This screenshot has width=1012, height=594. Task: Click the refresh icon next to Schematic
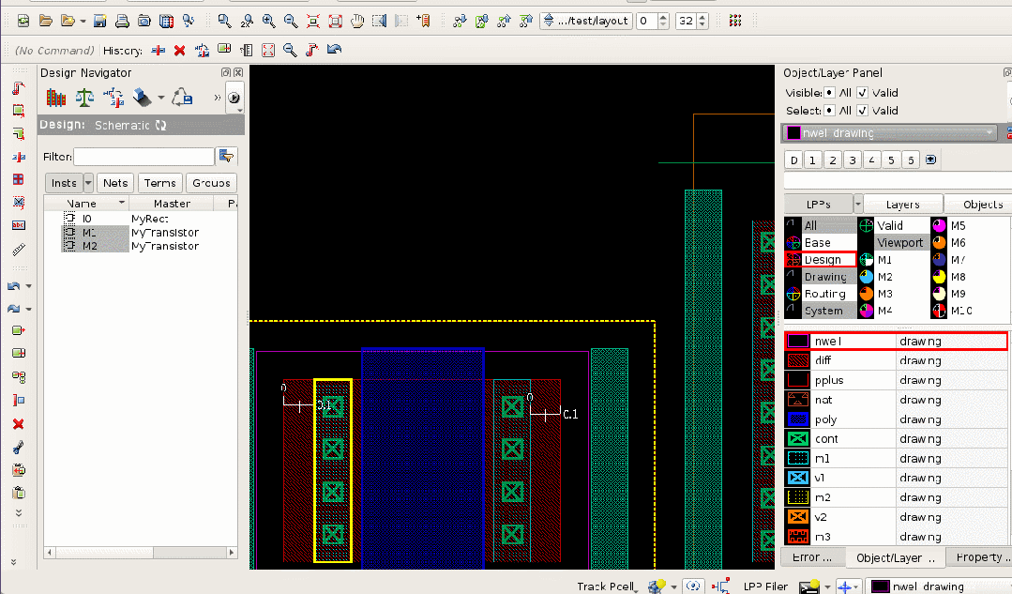click(160, 125)
